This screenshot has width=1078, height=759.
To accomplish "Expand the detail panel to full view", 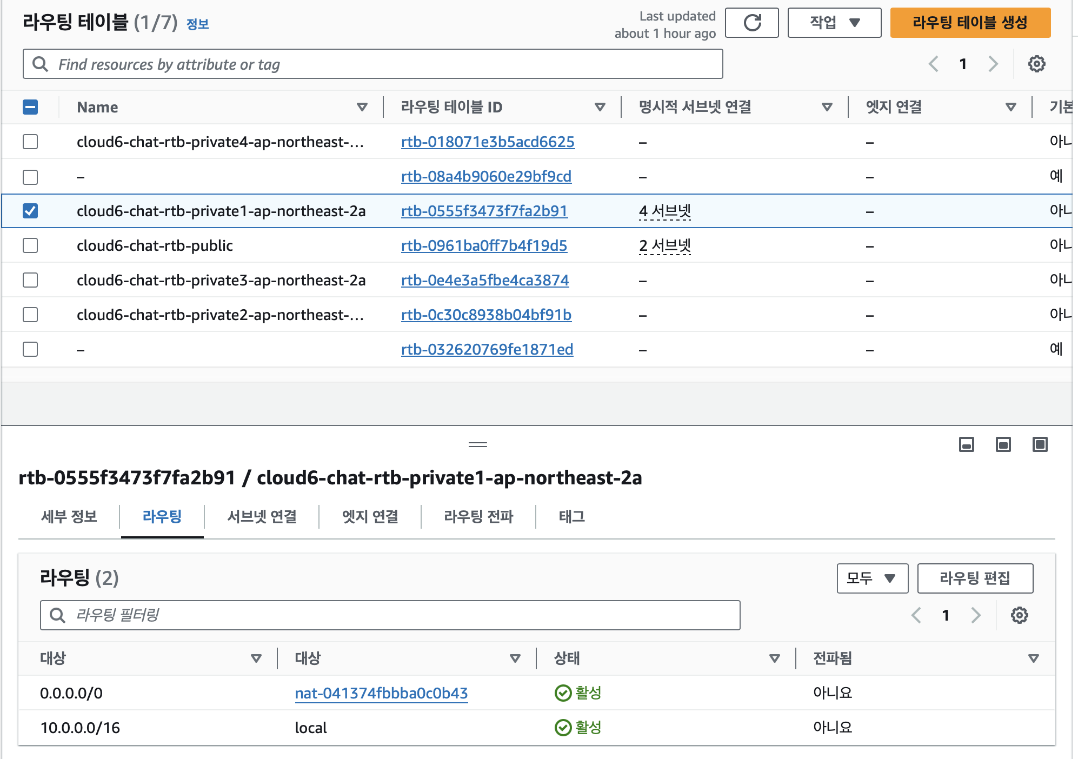I will point(1040,444).
